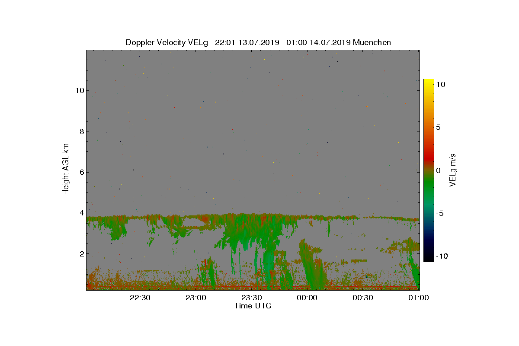Click the height tick label 10
The width and height of the screenshot is (519, 346).
coord(79,90)
